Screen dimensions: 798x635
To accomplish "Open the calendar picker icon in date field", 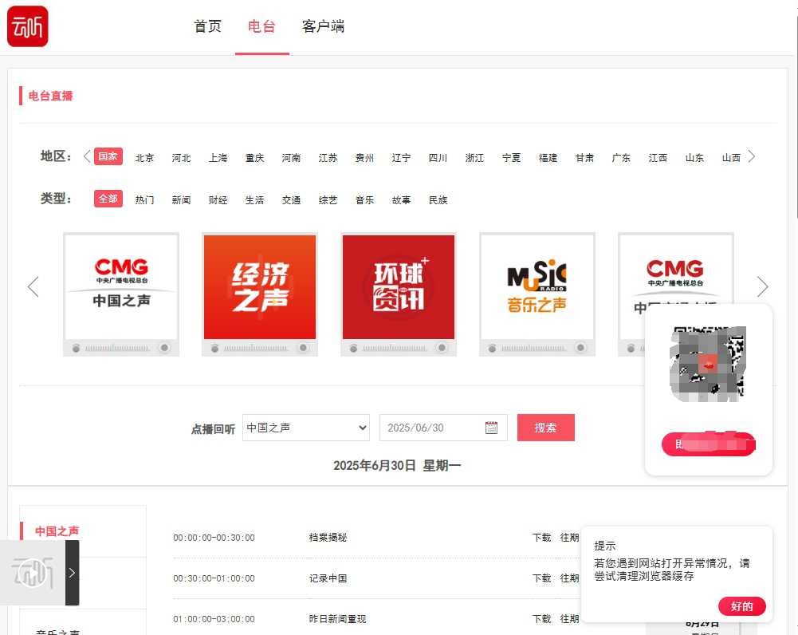I will coord(491,428).
